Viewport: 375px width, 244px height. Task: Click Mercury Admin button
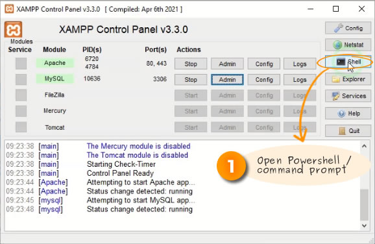(x=227, y=111)
